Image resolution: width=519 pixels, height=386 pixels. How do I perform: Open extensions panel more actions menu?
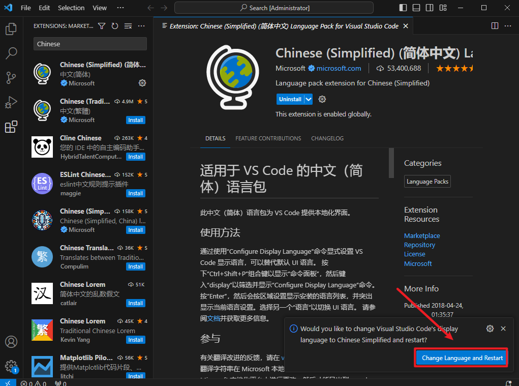tap(141, 26)
